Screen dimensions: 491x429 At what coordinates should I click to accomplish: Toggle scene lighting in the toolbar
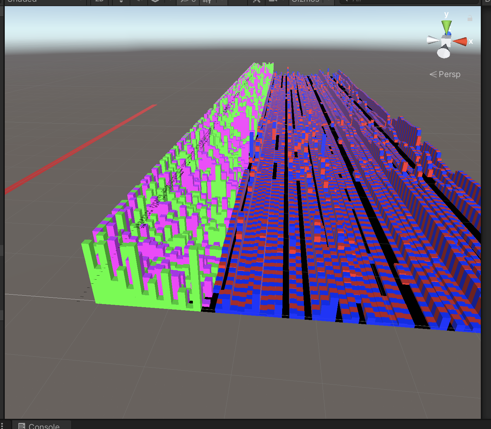click(121, 1)
